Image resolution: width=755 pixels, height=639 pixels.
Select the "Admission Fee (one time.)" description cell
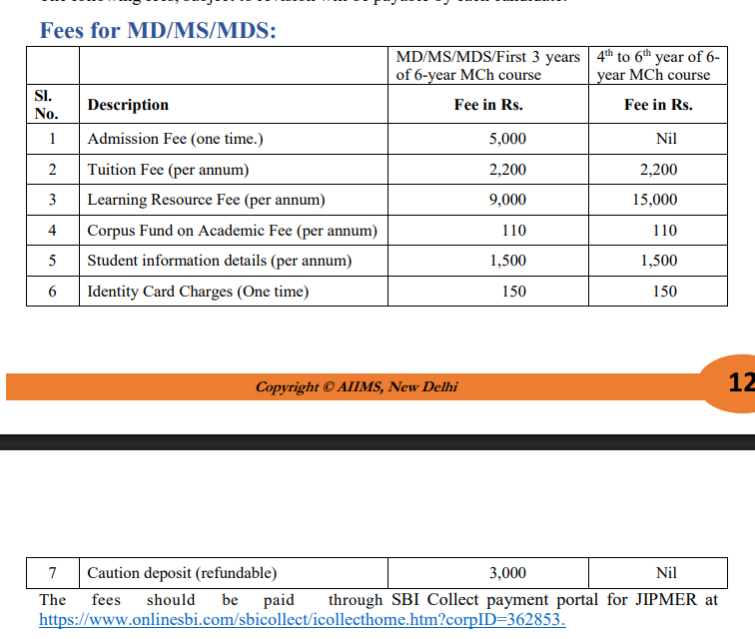point(175,139)
